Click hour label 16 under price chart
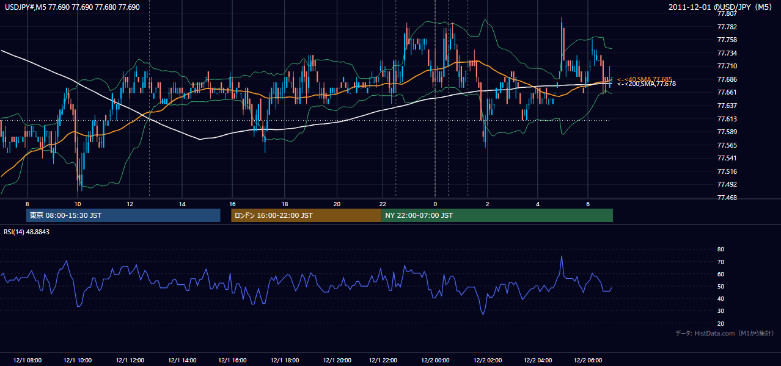The image size is (781, 366). [x=233, y=204]
